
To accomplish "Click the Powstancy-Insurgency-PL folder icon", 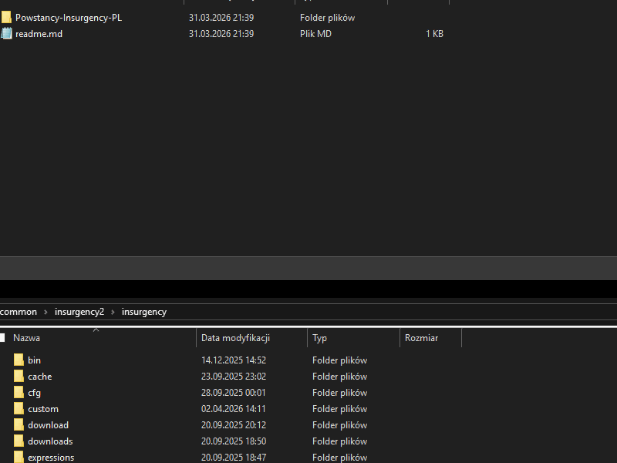I will tap(6, 18).
